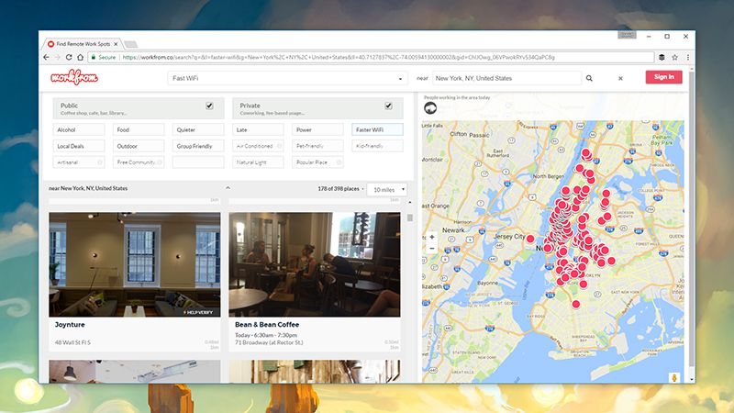Bookmark page with star icon
This screenshot has height=413, width=734.
[674, 57]
